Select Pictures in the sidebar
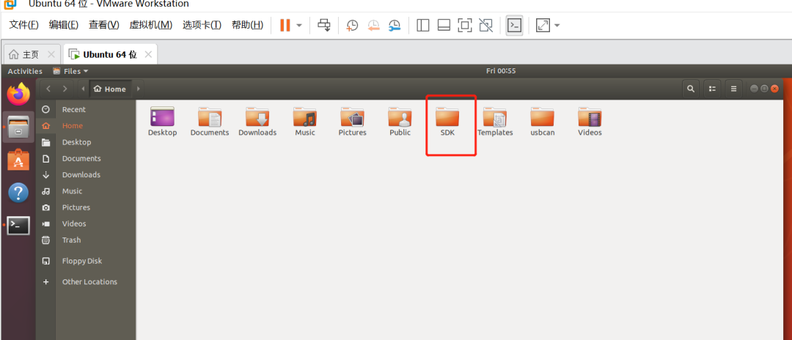 [x=86, y=207]
